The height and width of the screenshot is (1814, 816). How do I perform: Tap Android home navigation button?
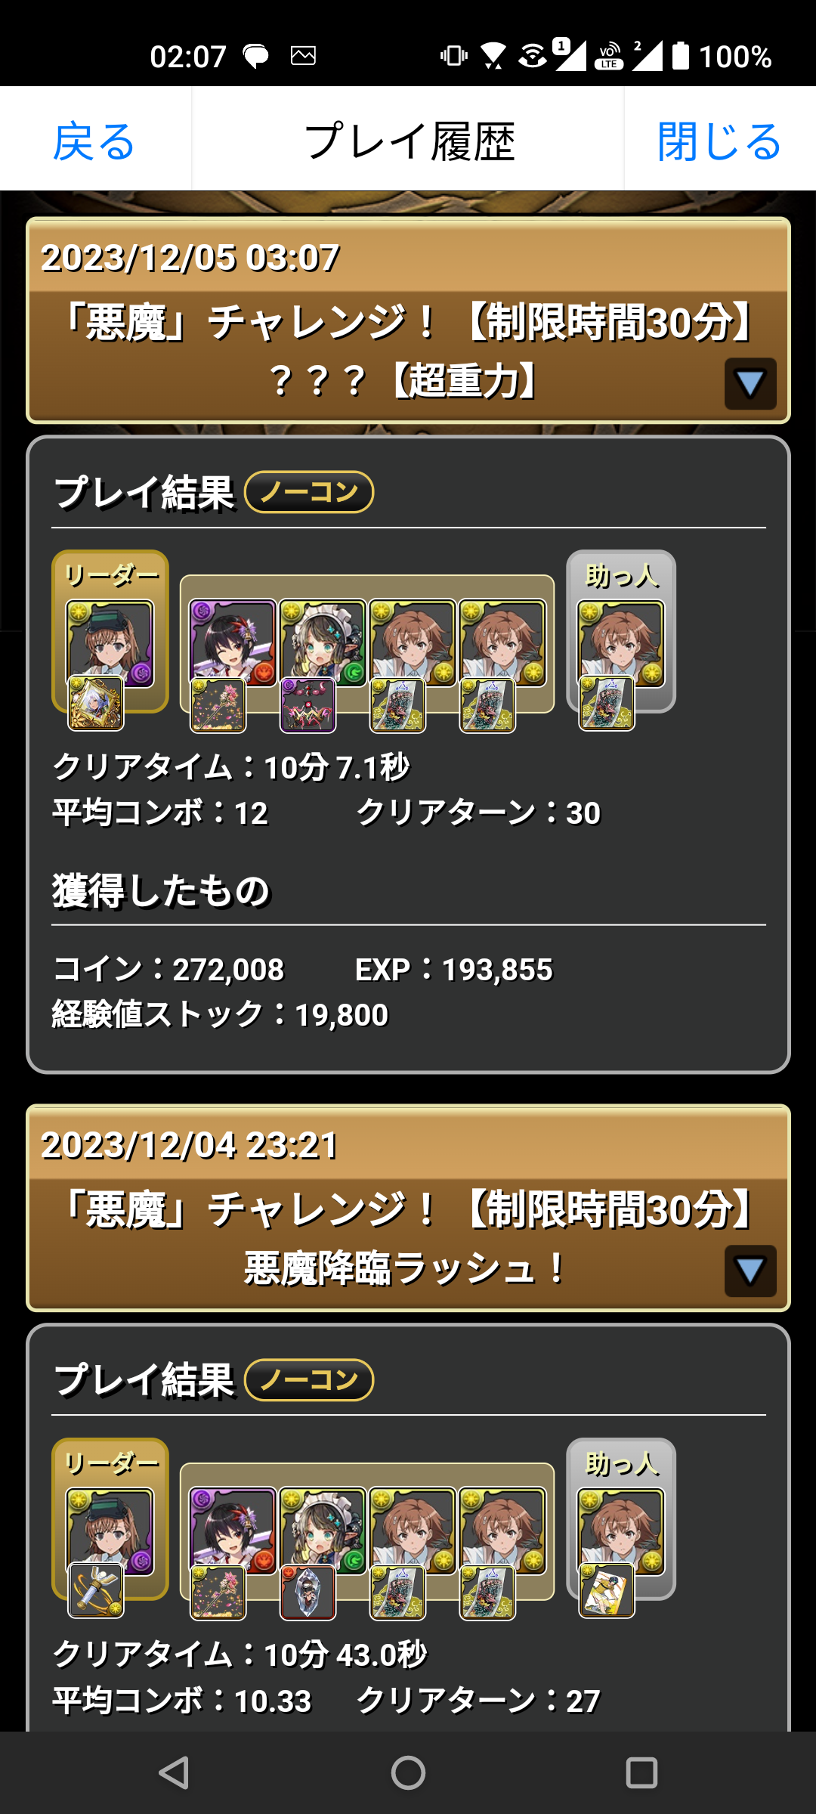tap(408, 1772)
